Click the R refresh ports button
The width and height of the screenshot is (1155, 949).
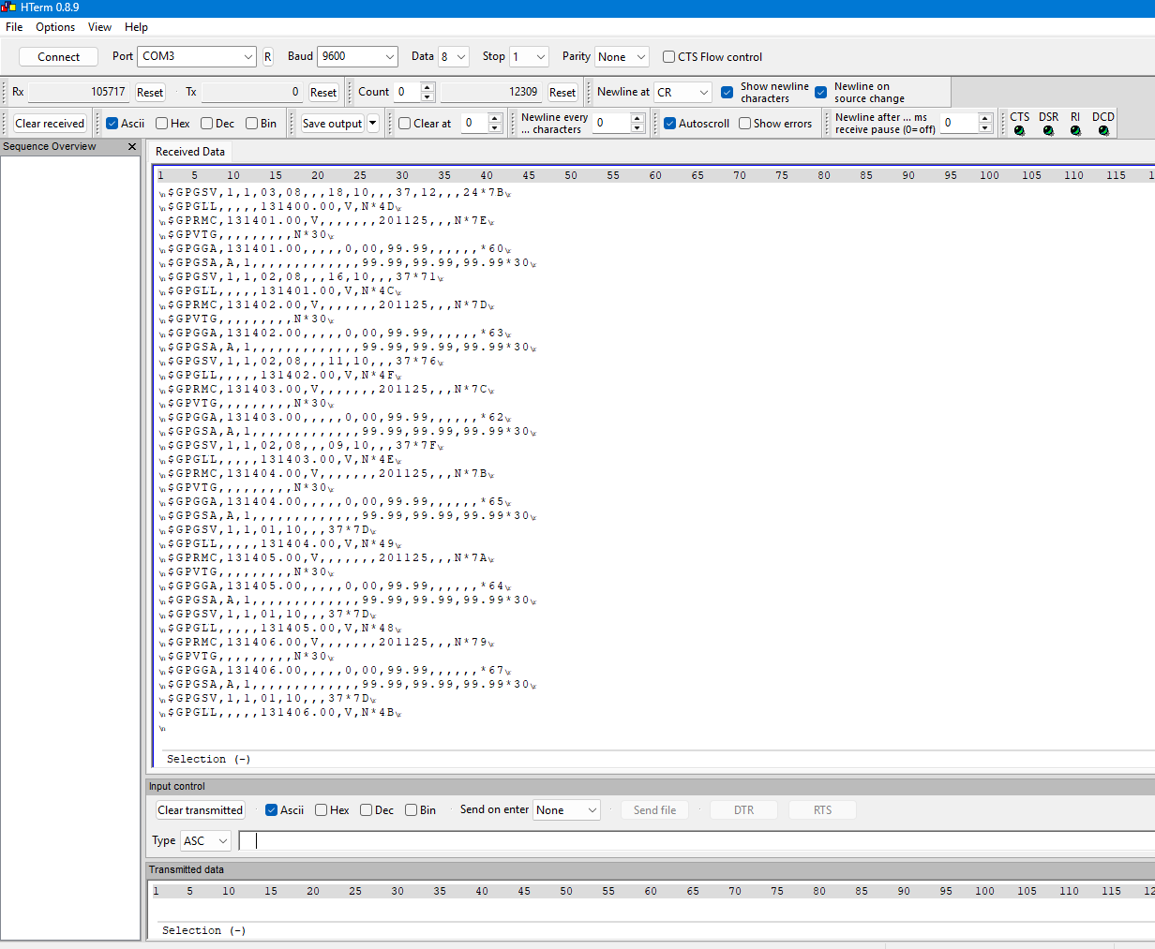click(x=267, y=57)
